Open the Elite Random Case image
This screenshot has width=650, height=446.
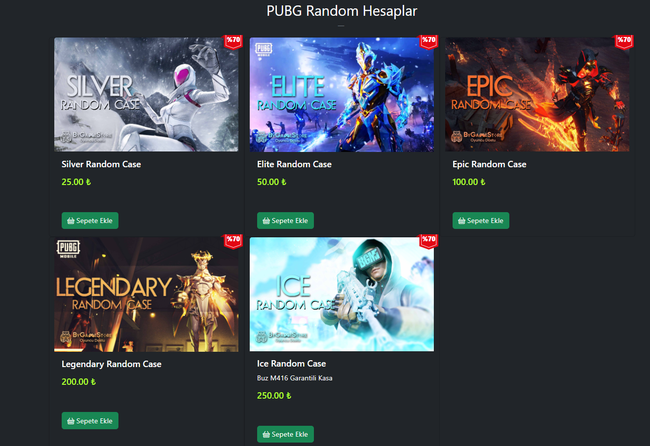342,95
